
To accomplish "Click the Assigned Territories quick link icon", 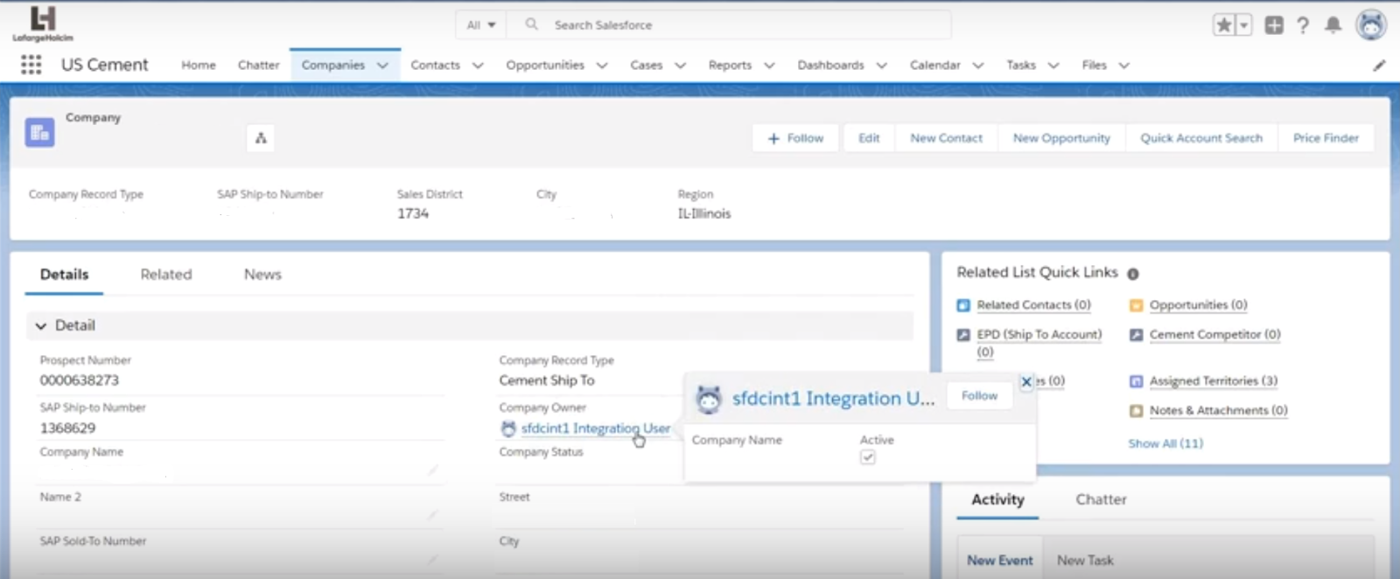I will tap(1136, 381).
